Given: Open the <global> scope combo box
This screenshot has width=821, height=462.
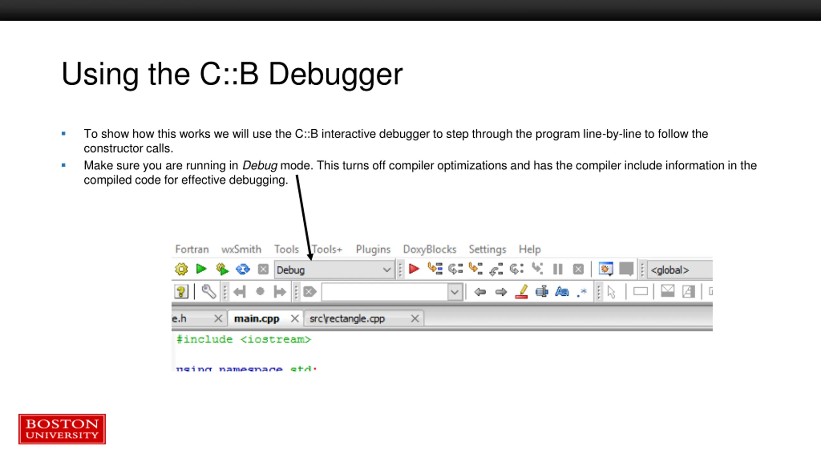Looking at the screenshot, I should [680, 270].
